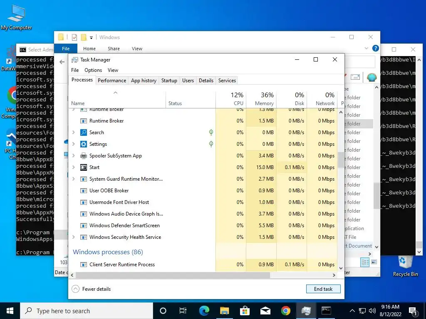Sort processes by Memory column header
The height and width of the screenshot is (319, 426).
261,99
